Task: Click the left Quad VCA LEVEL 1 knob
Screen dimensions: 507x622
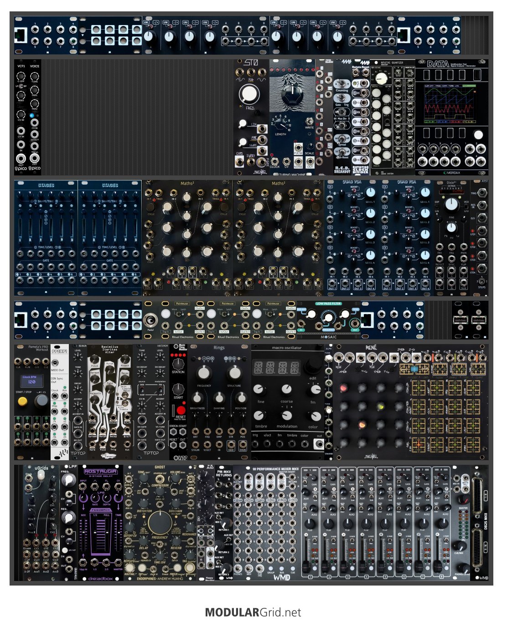Action: click(370, 192)
